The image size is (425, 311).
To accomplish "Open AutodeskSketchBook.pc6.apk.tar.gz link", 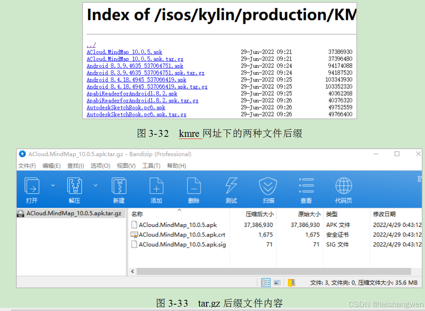I will (137, 115).
